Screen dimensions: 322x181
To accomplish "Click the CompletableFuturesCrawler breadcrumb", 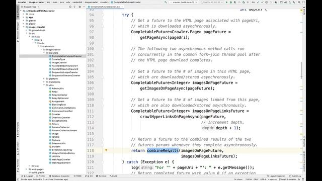I will coord(126,2).
